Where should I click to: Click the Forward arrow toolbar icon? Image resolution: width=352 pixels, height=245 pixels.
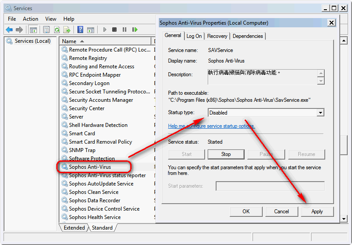click(19, 30)
